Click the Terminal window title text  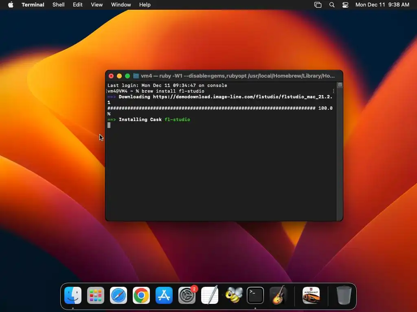pos(238,76)
